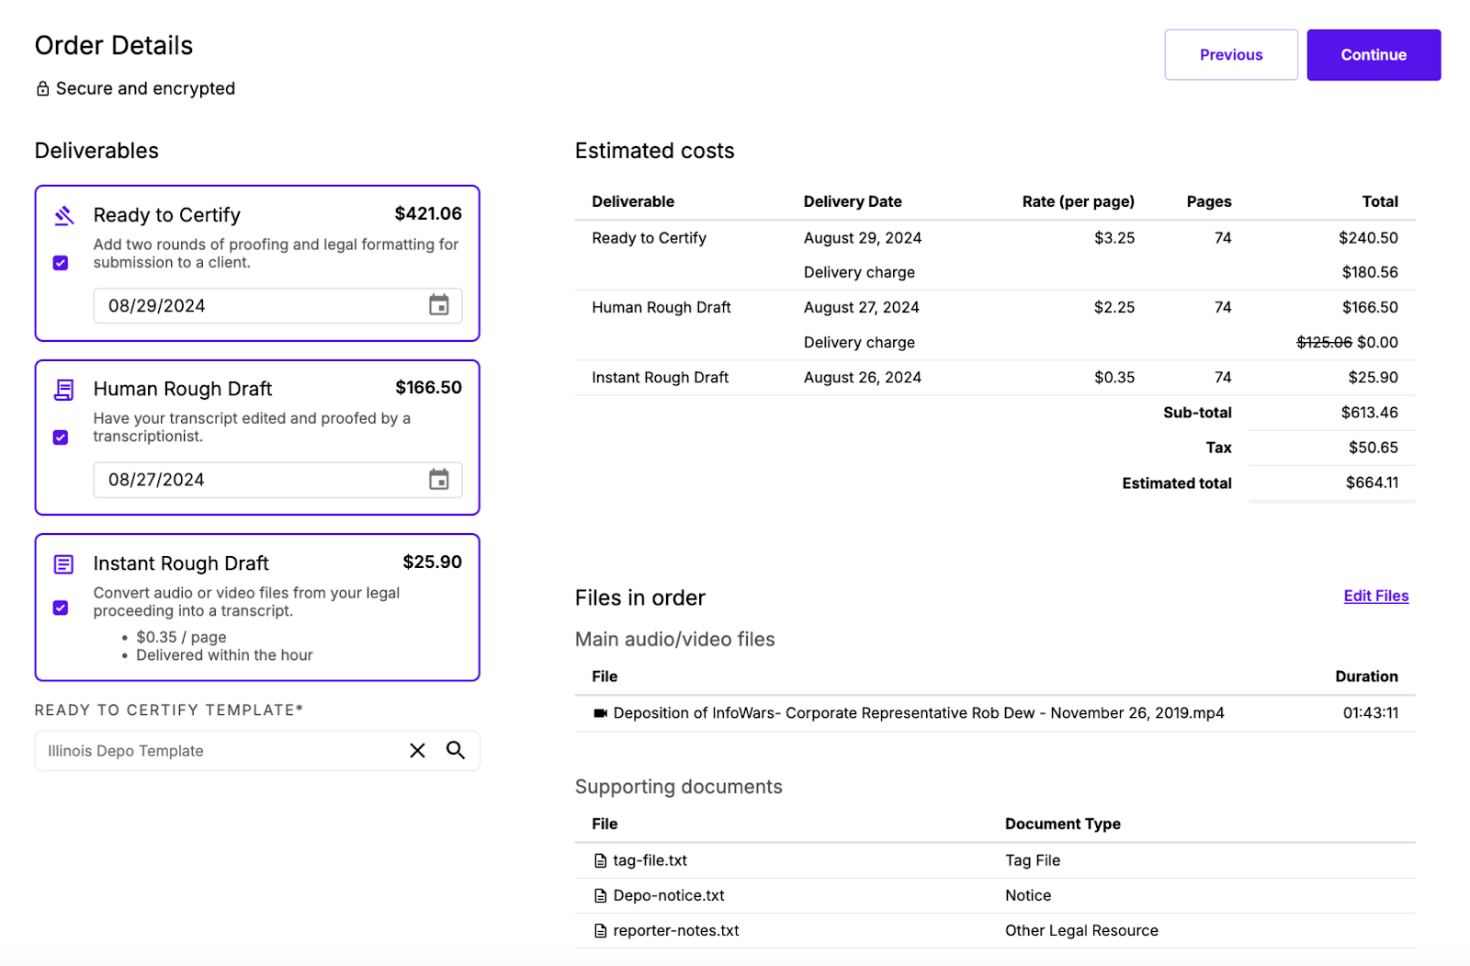Uncheck the Instant Rough Draft deliverable

pyautogui.click(x=61, y=608)
